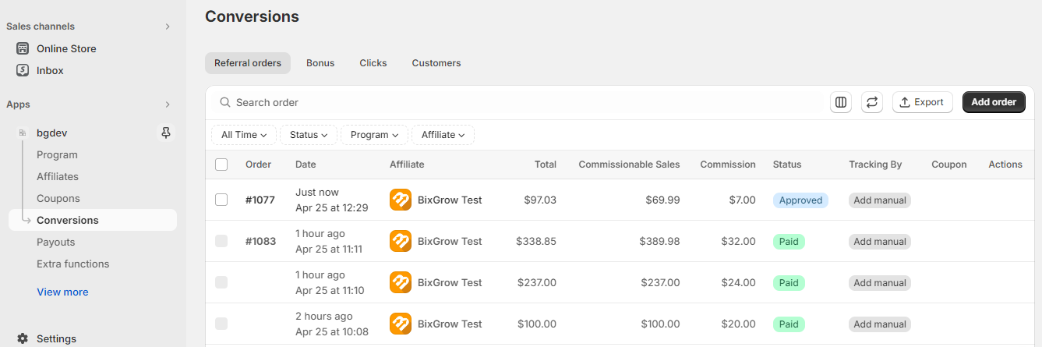Click the Commission column header
1042x347 pixels.
(x=728, y=165)
